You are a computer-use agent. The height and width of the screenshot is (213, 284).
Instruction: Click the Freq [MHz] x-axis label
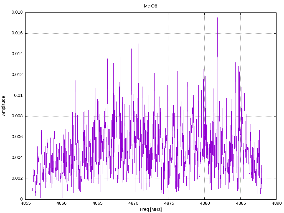click(151, 209)
